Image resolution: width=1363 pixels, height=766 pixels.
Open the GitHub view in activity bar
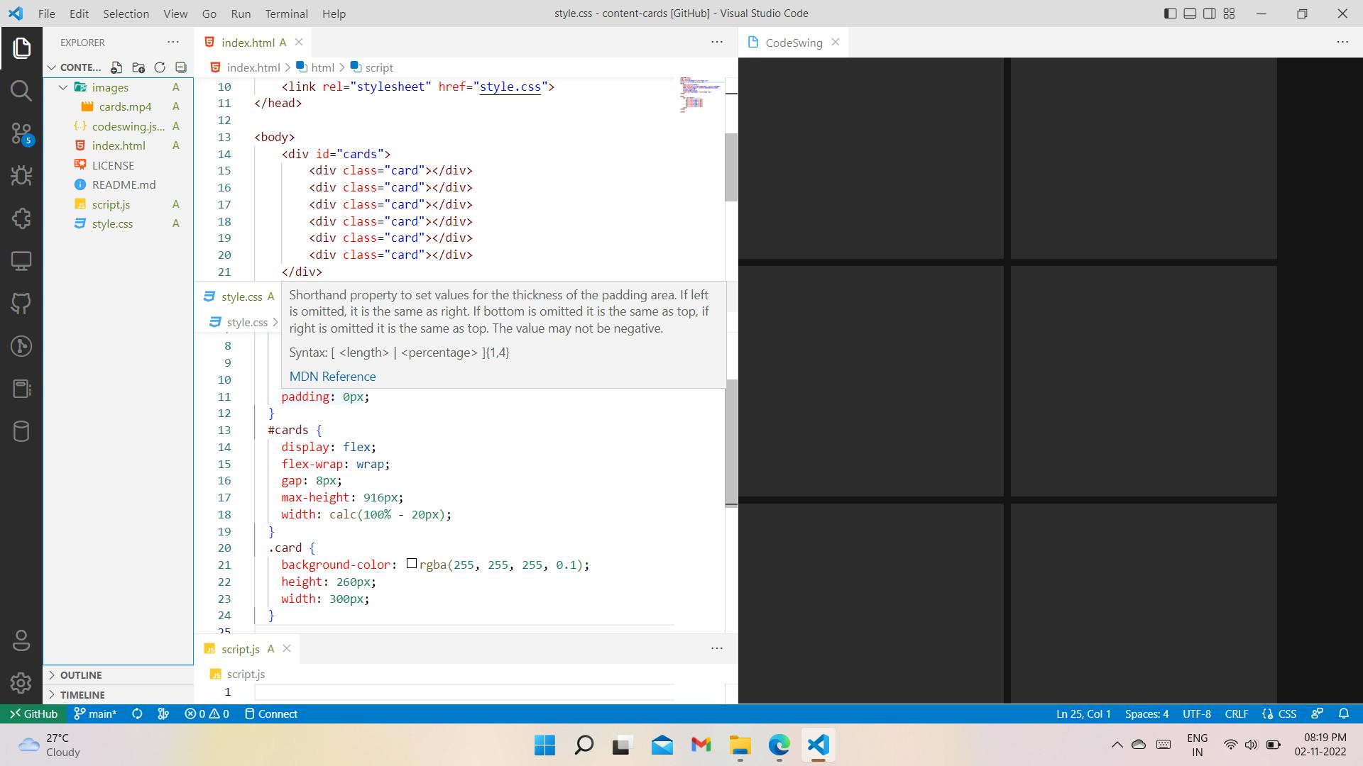click(x=21, y=304)
